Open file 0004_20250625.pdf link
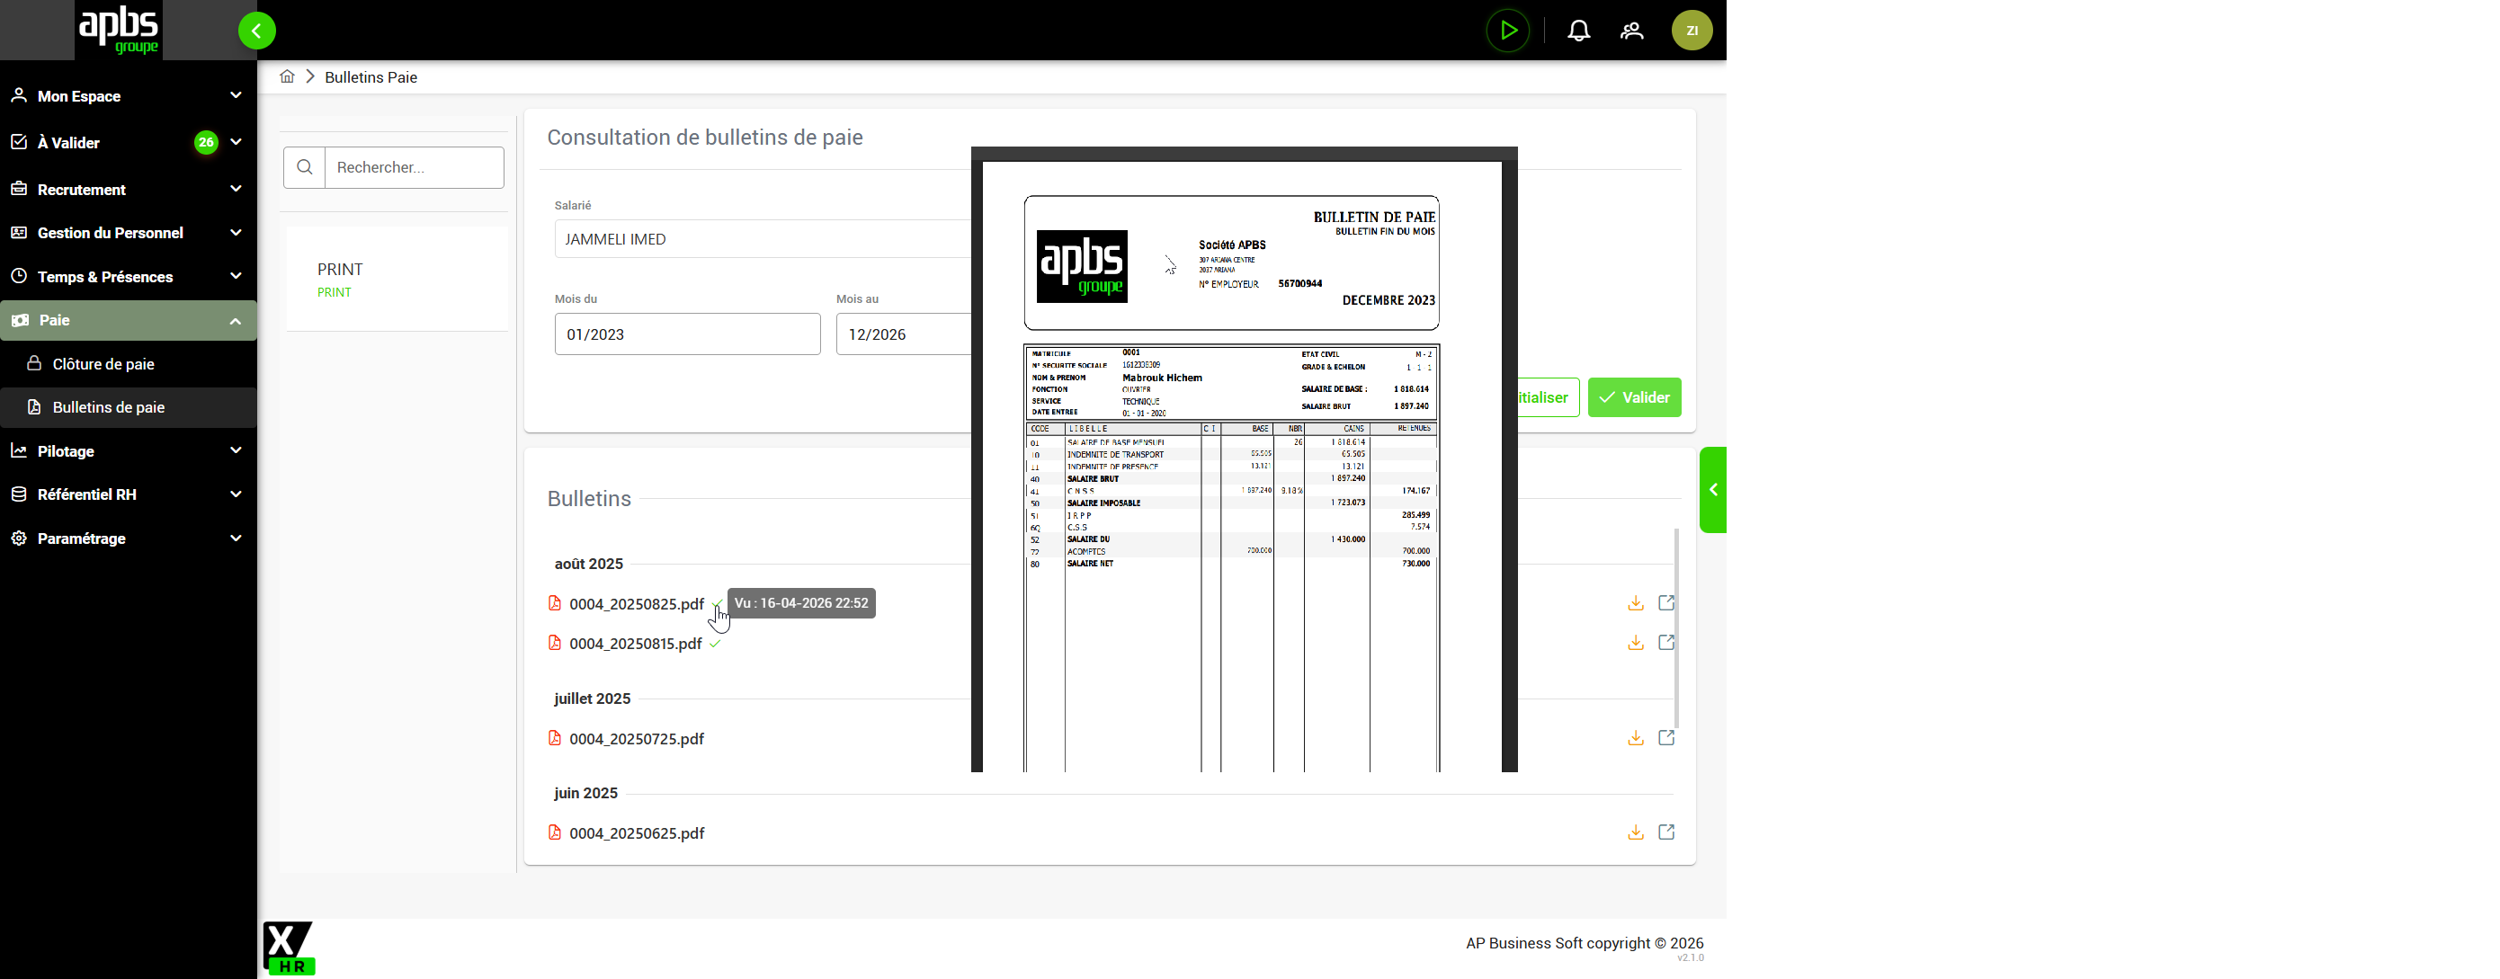The image size is (2500, 979). point(637,832)
